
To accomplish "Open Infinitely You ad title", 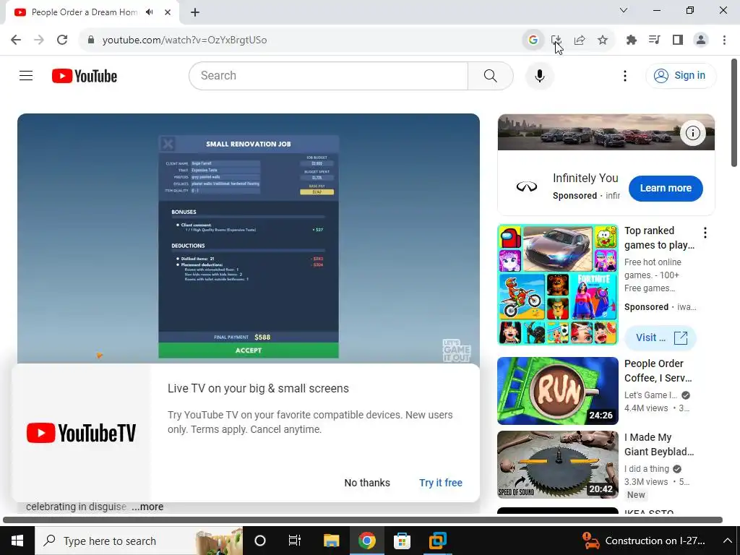I will (x=585, y=178).
